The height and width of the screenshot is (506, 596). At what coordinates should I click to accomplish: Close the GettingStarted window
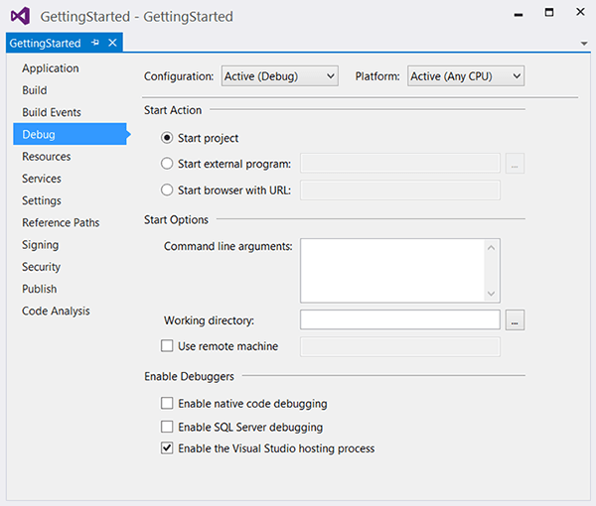coord(580,12)
